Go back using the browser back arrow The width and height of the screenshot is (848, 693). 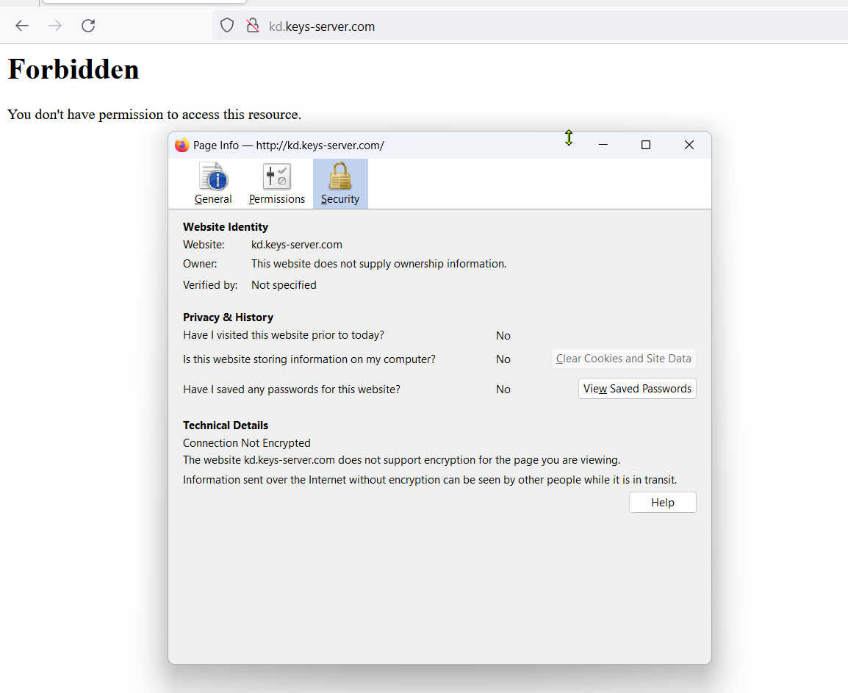pyautogui.click(x=21, y=26)
